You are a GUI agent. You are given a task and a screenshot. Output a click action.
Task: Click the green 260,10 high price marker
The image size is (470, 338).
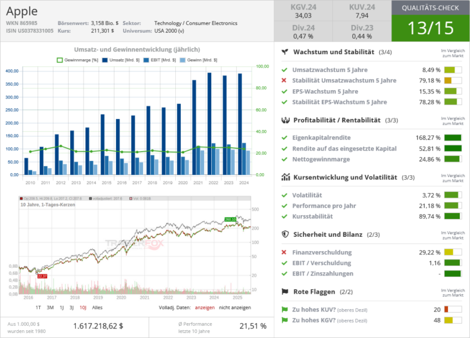[x=230, y=220]
